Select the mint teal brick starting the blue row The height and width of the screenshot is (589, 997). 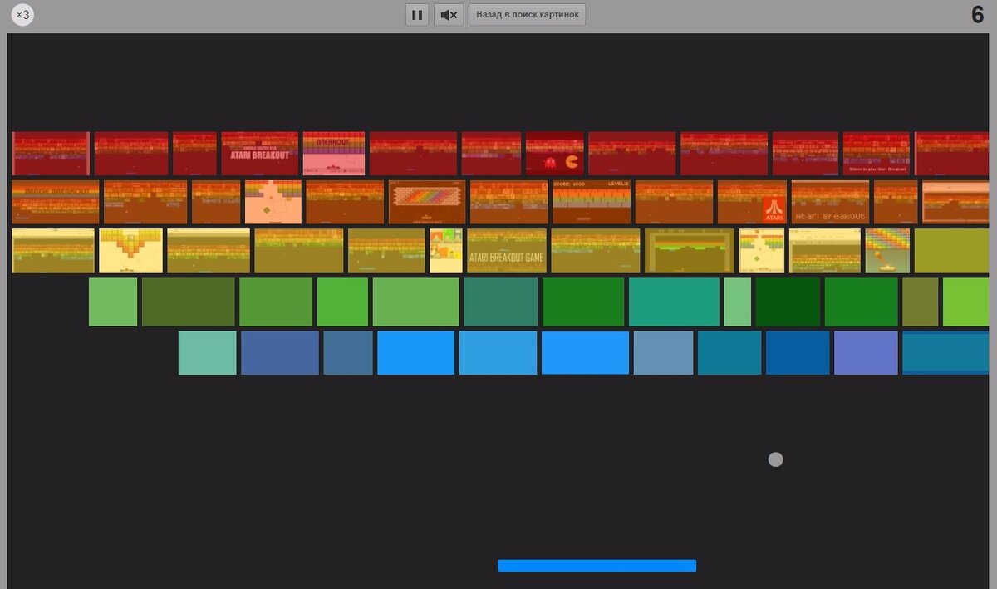(x=208, y=353)
